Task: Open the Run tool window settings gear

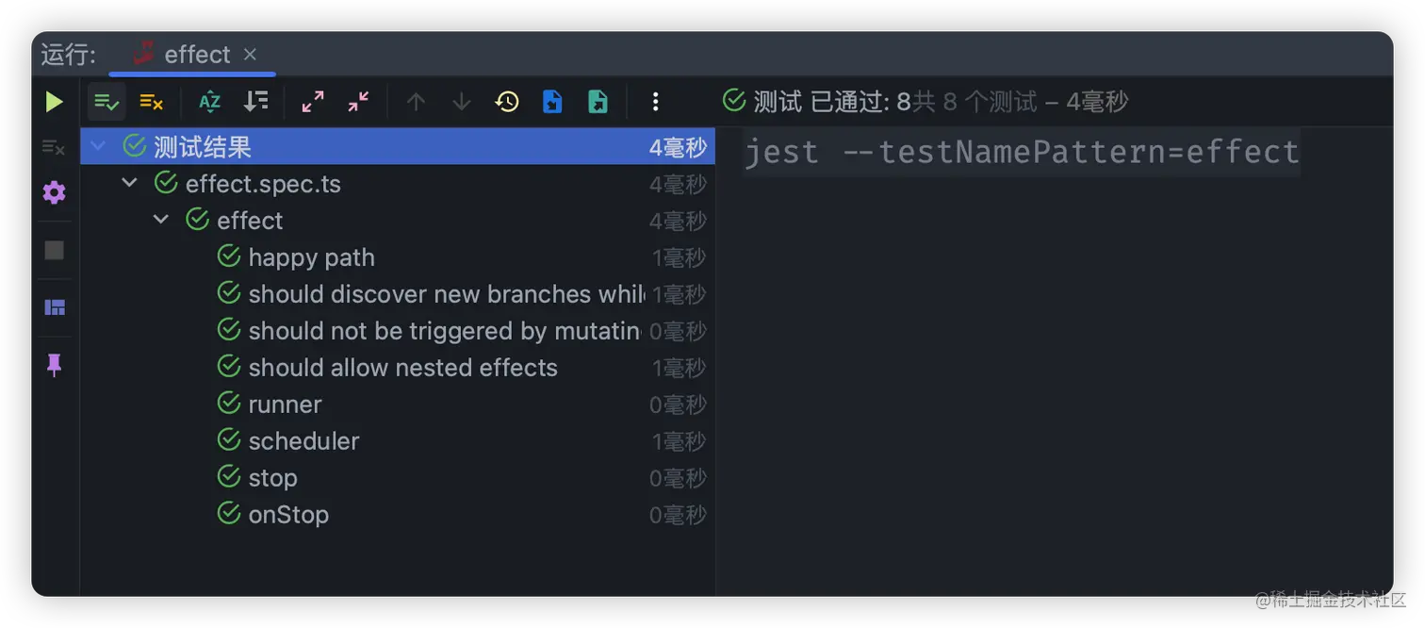Action: click(x=54, y=192)
